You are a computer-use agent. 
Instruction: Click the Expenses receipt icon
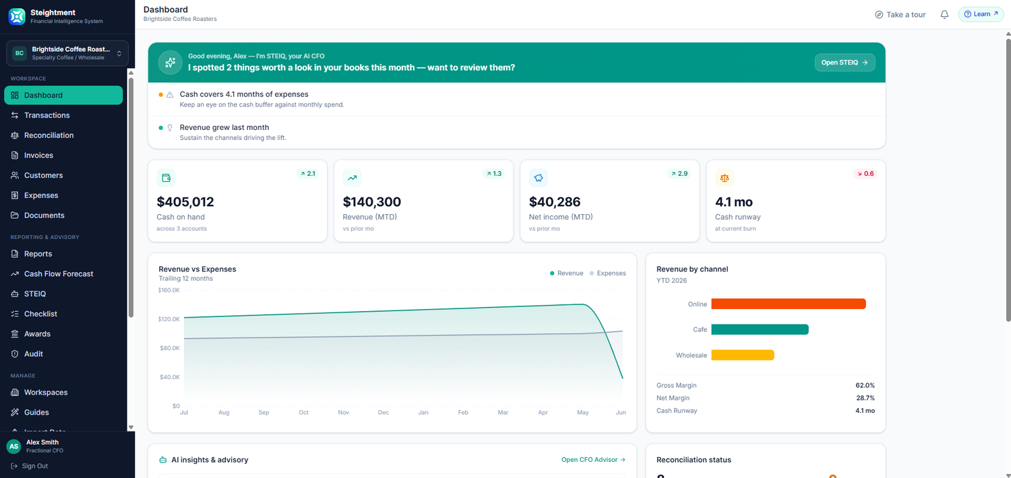pos(15,195)
